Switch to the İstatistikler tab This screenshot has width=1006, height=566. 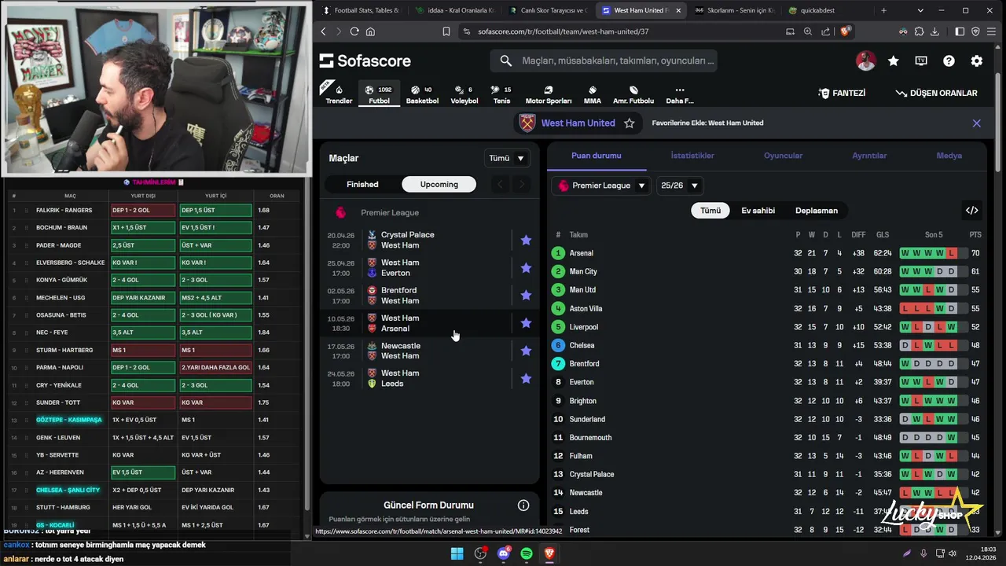point(692,156)
